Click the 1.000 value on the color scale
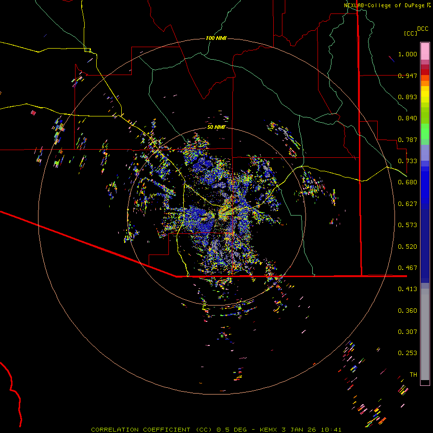Image resolution: width=433 pixels, height=433 pixels. (408, 54)
